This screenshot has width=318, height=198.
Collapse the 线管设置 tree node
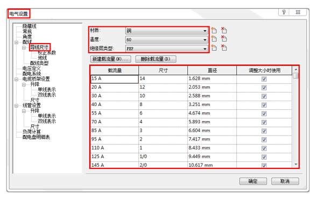pyautogui.click(x=17, y=105)
